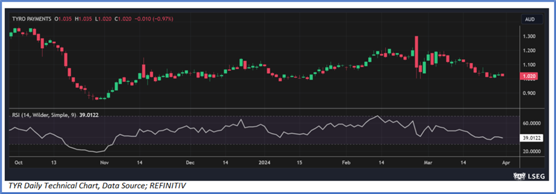The height and width of the screenshot is (194, 556).
Task: Click the 1.100 price axis label
Action: click(x=529, y=65)
